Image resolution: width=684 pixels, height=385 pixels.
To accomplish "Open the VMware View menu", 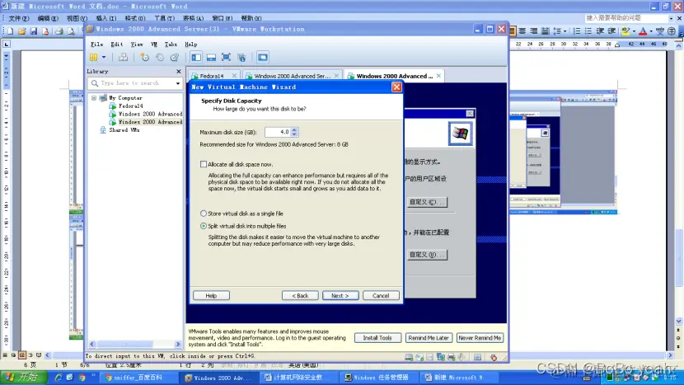I will [137, 44].
